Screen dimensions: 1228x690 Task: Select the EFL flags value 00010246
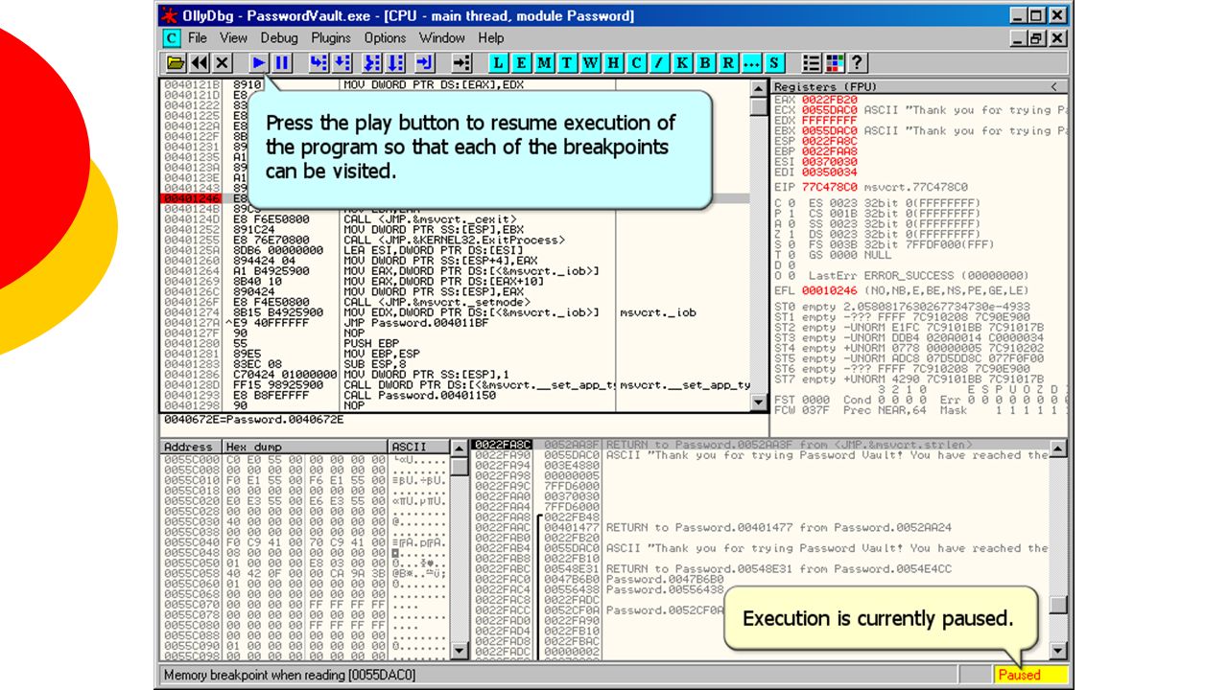click(x=830, y=290)
